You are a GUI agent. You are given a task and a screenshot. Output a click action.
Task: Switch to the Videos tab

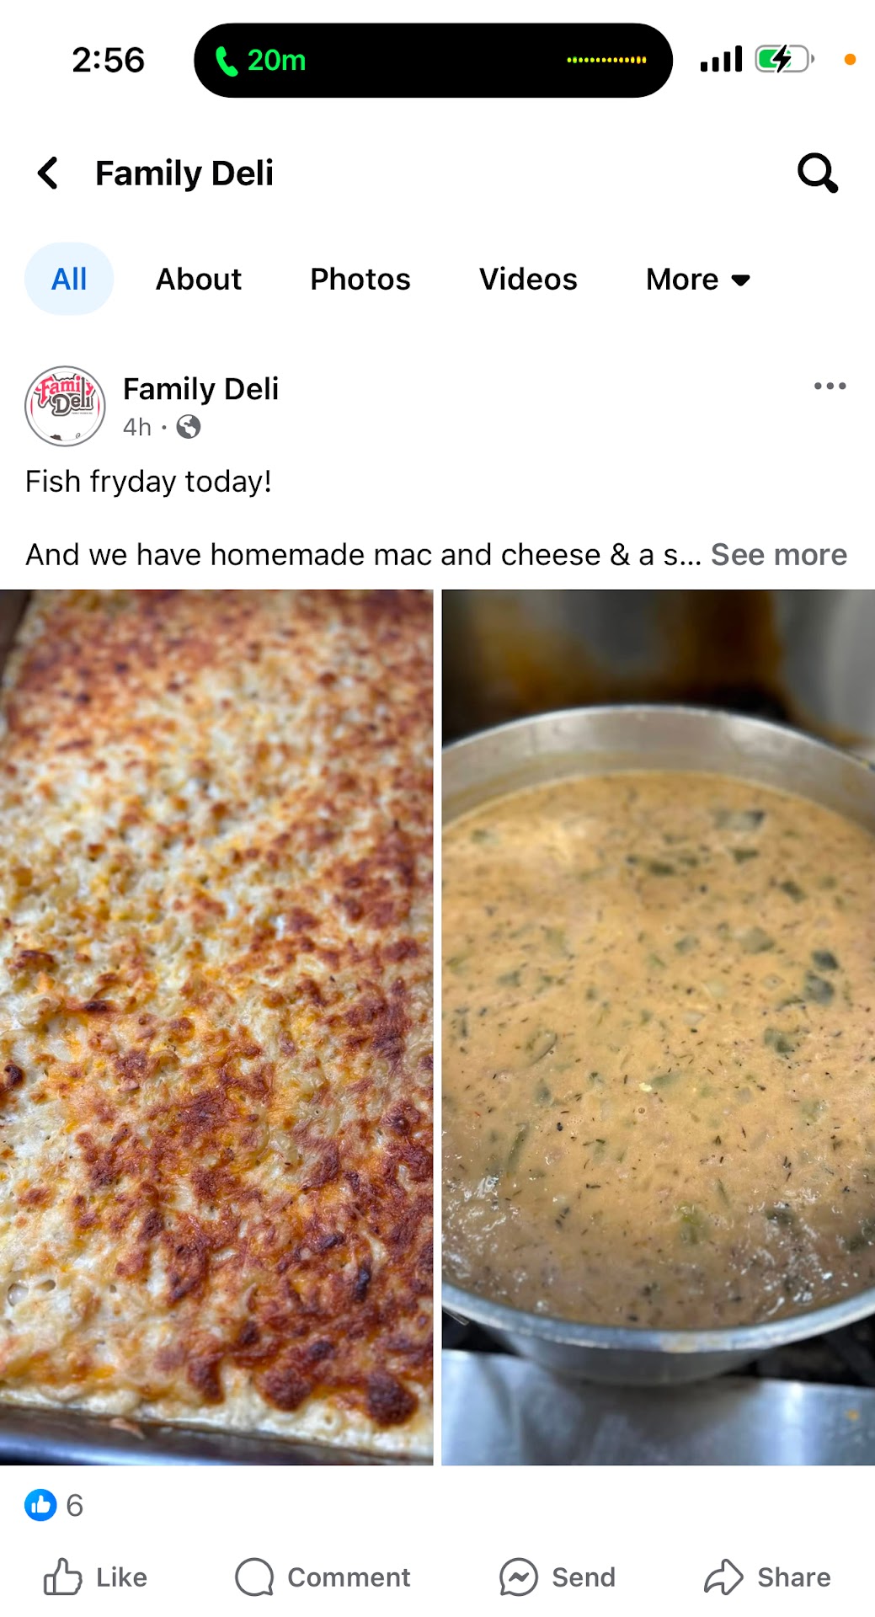click(x=528, y=280)
